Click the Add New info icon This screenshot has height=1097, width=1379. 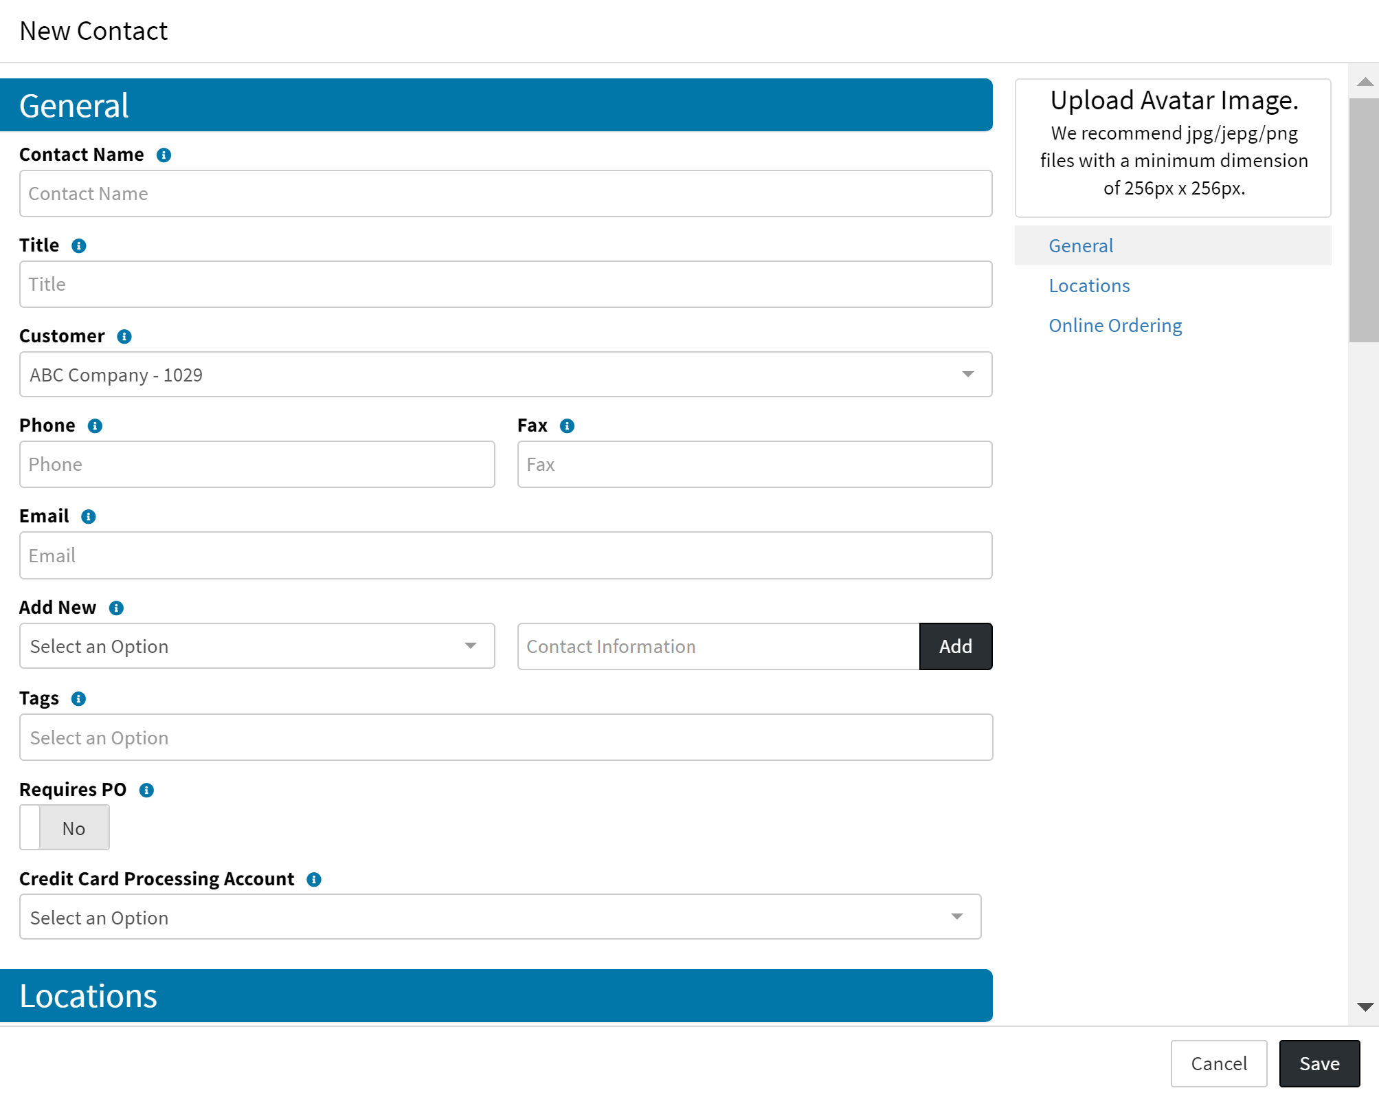[116, 608]
